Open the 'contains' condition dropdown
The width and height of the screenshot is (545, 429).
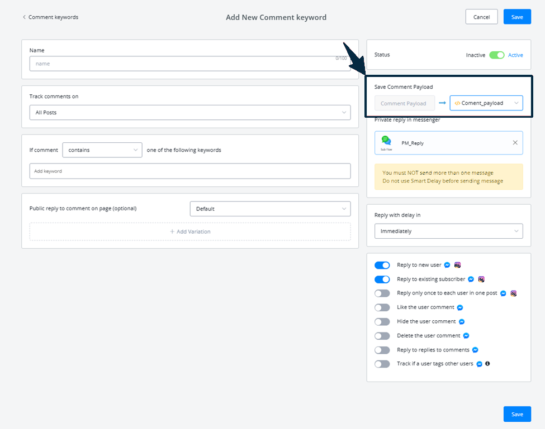pyautogui.click(x=102, y=150)
